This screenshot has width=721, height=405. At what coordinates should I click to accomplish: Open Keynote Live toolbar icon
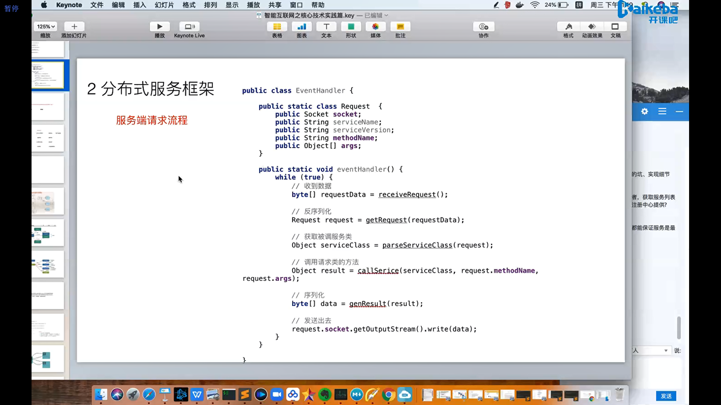[189, 27]
